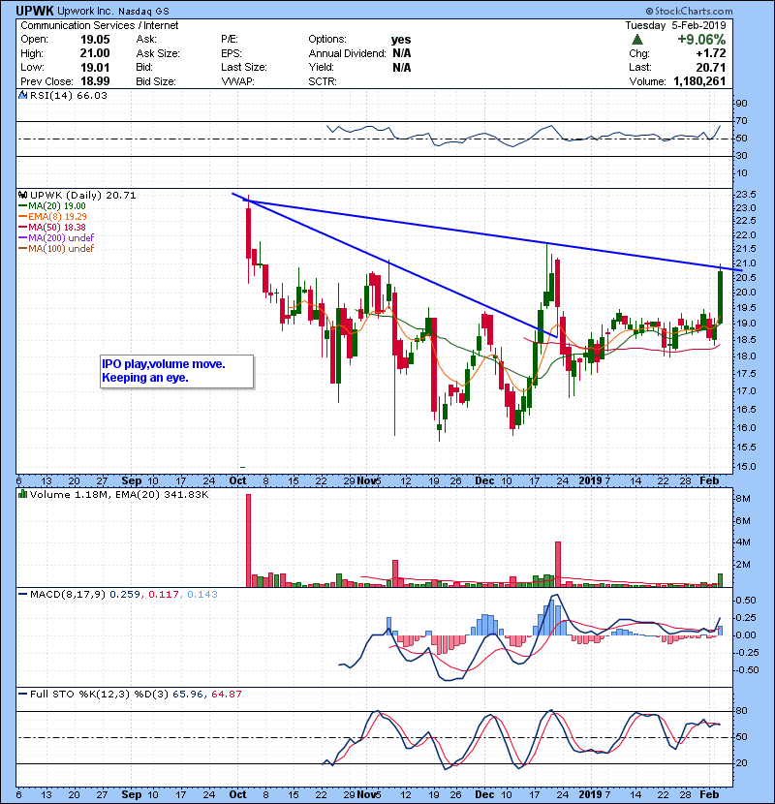Click the red stochastic value '64.87'
This screenshot has height=804, width=775.
226,695
